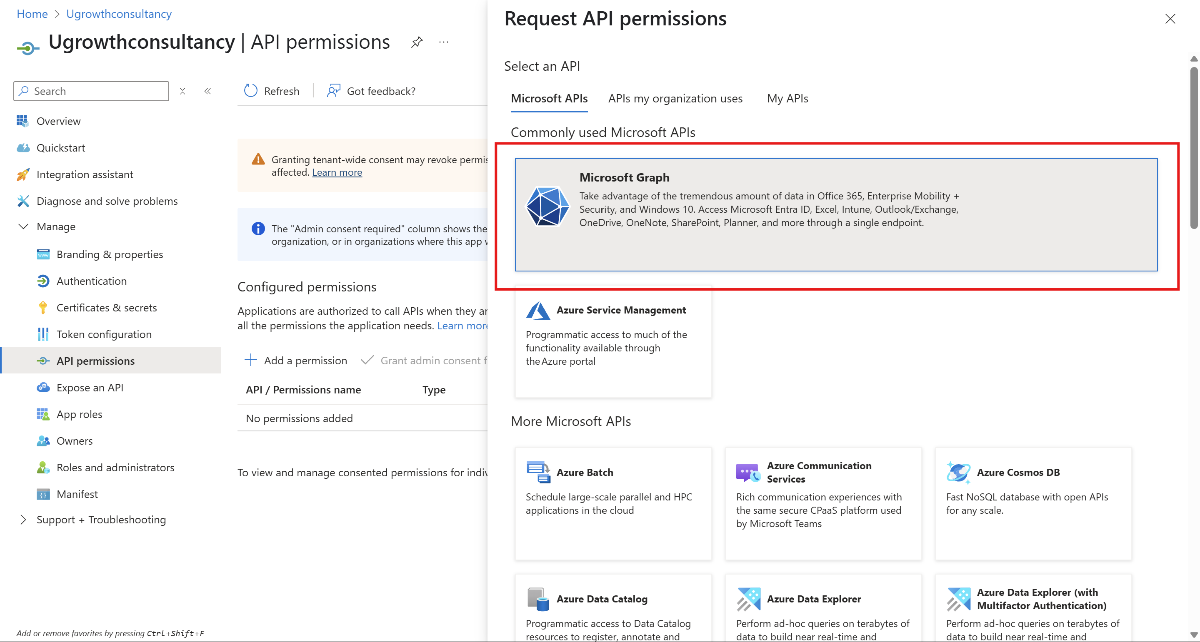Switch to APIs my organization uses tab
The width and height of the screenshot is (1200, 642).
coord(675,98)
